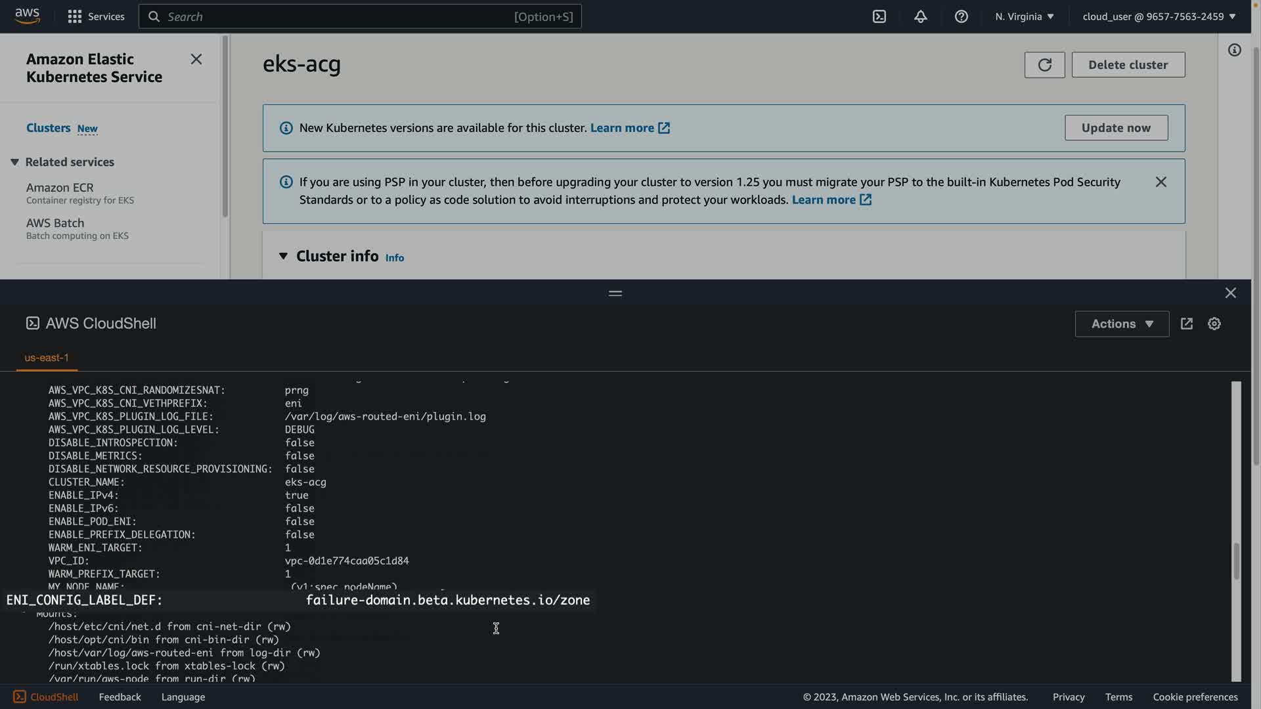
Task: Dismiss the PSP migration notice
Action: point(1161,182)
